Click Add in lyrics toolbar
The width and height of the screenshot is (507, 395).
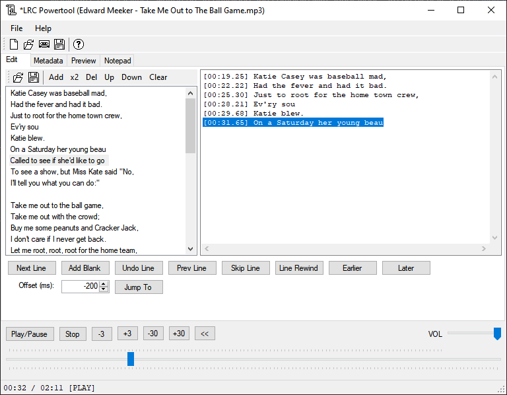coord(56,77)
